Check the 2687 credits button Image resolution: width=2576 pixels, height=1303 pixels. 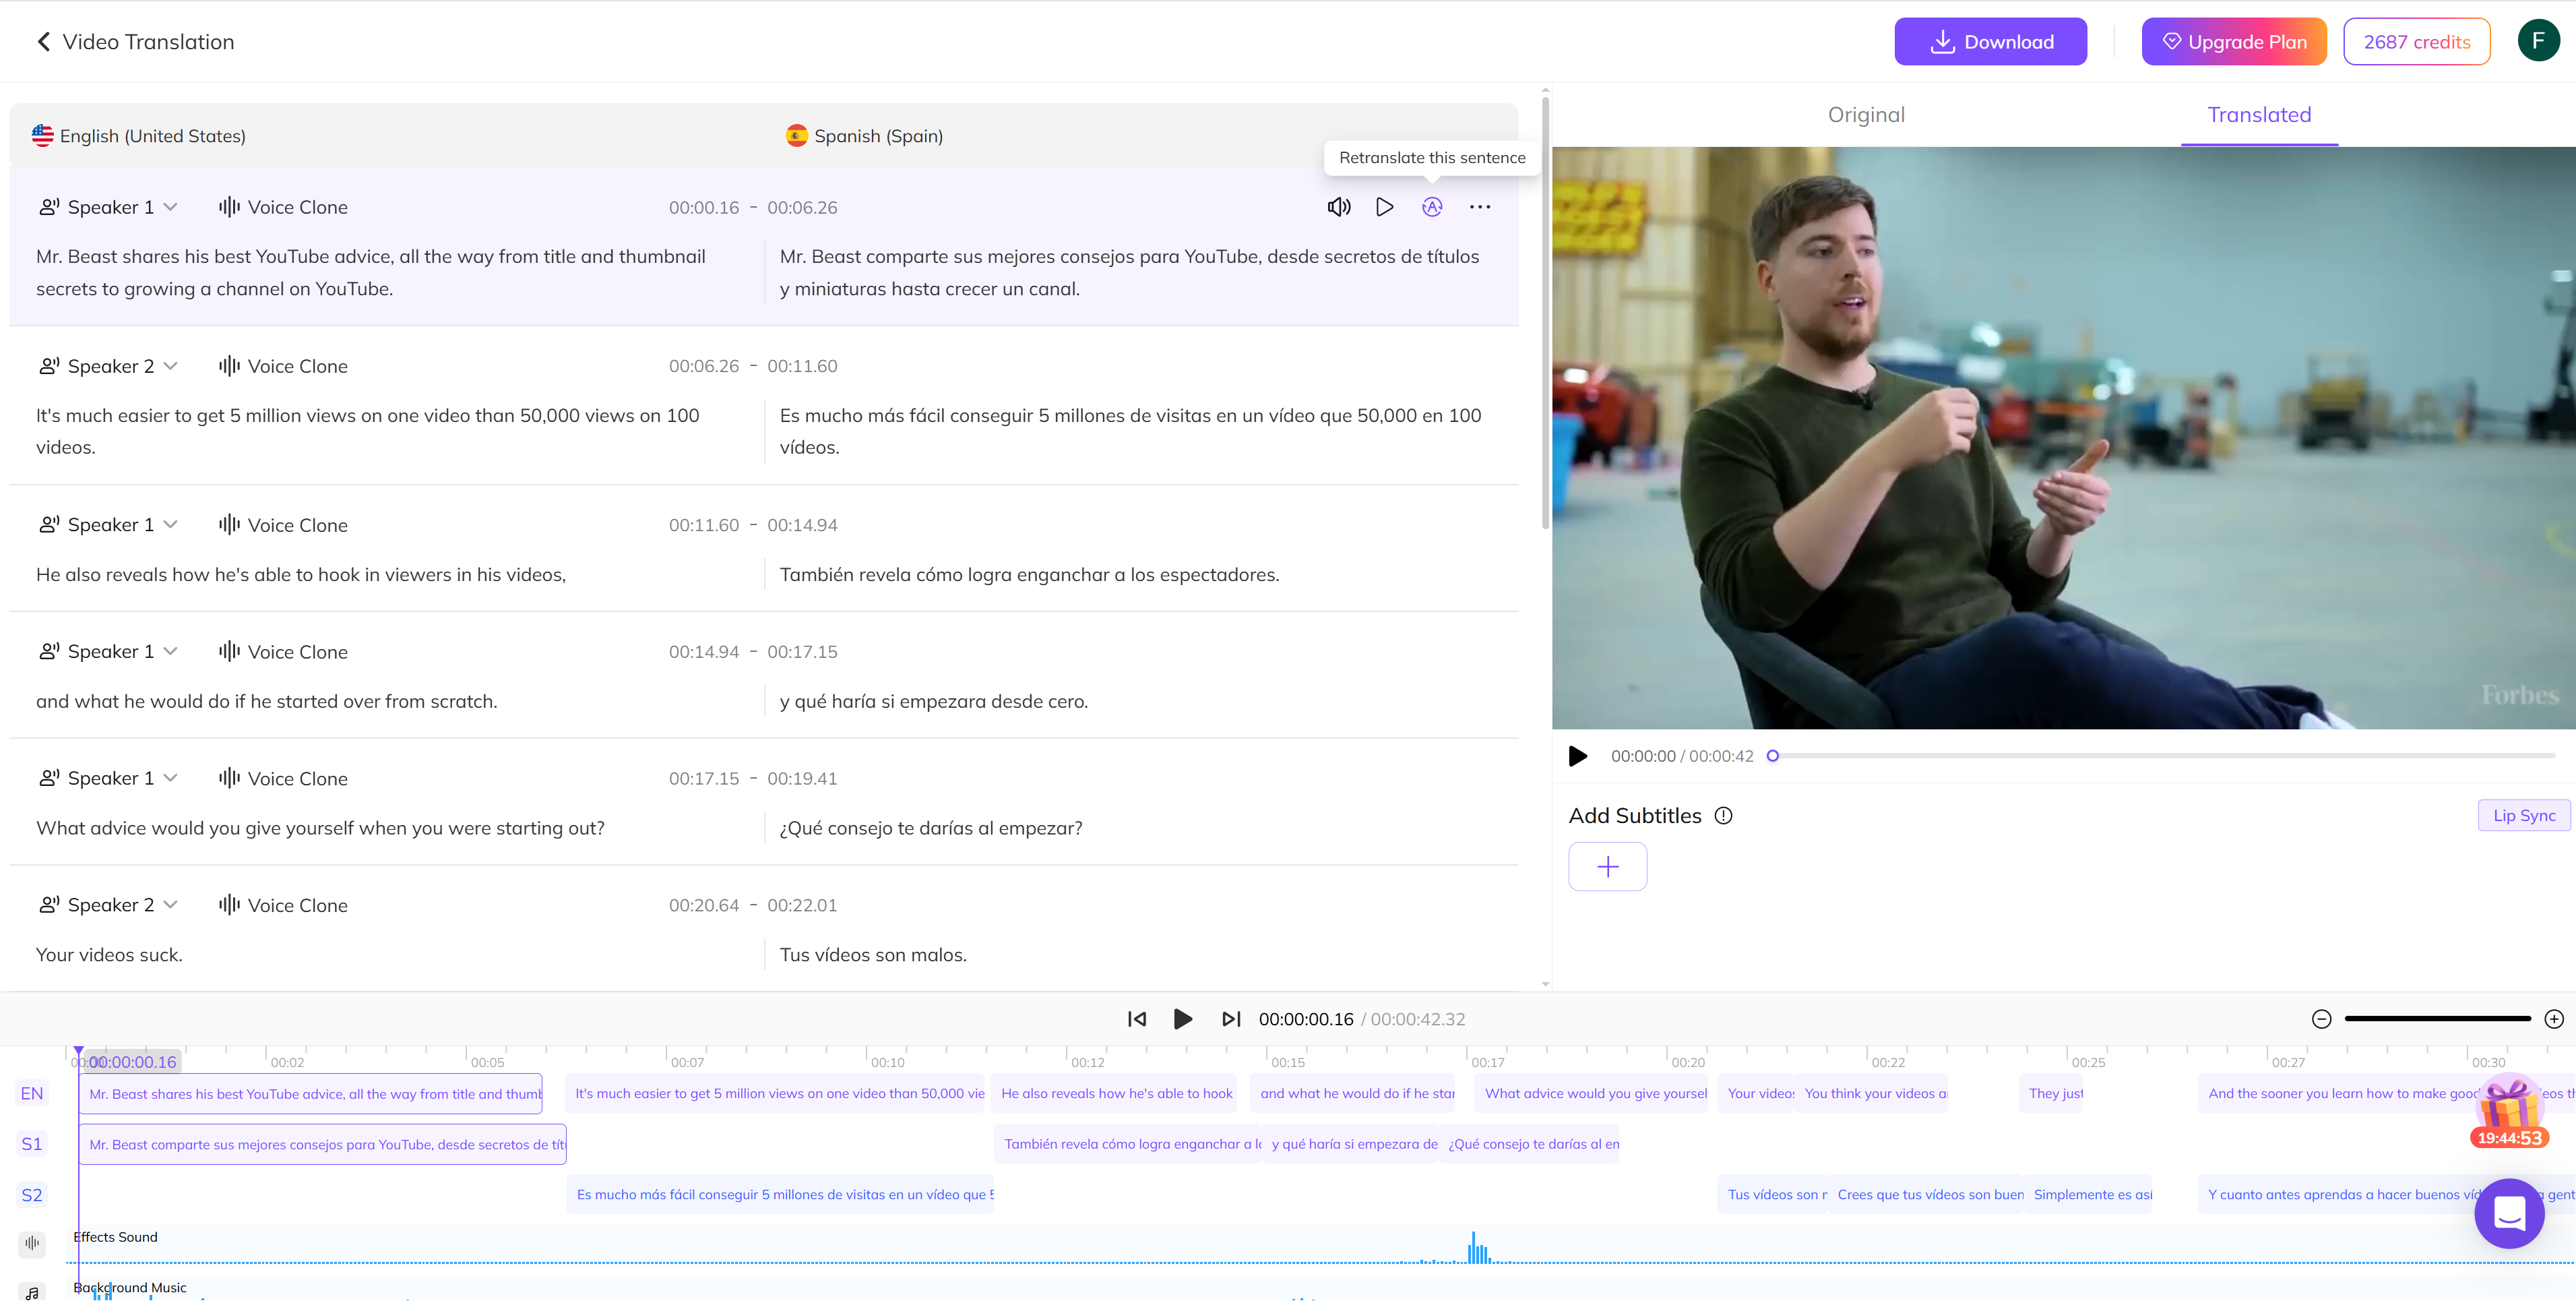coord(2416,42)
